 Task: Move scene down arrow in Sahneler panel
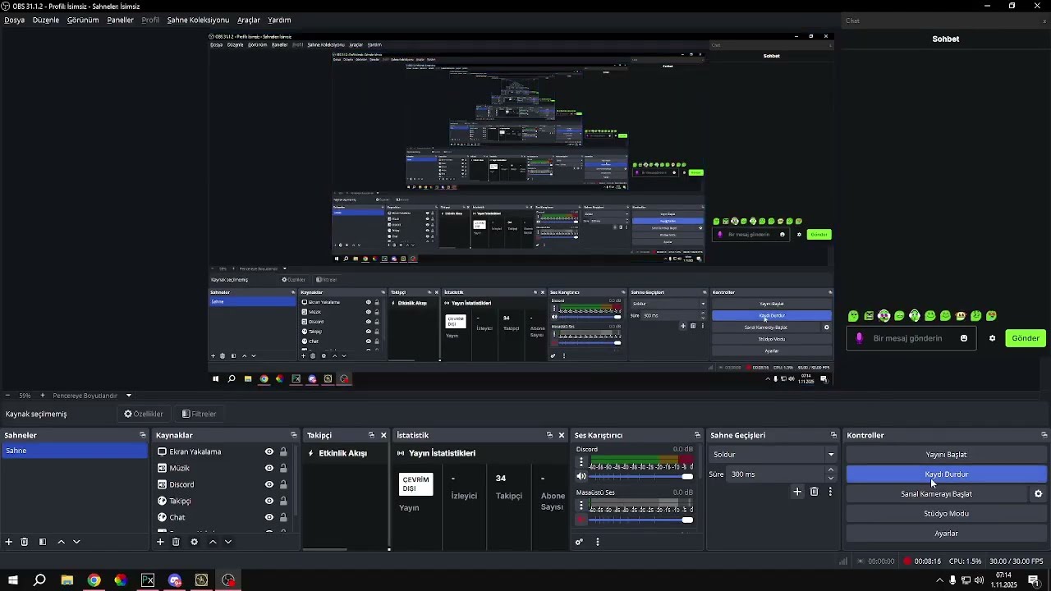pyautogui.click(x=76, y=542)
